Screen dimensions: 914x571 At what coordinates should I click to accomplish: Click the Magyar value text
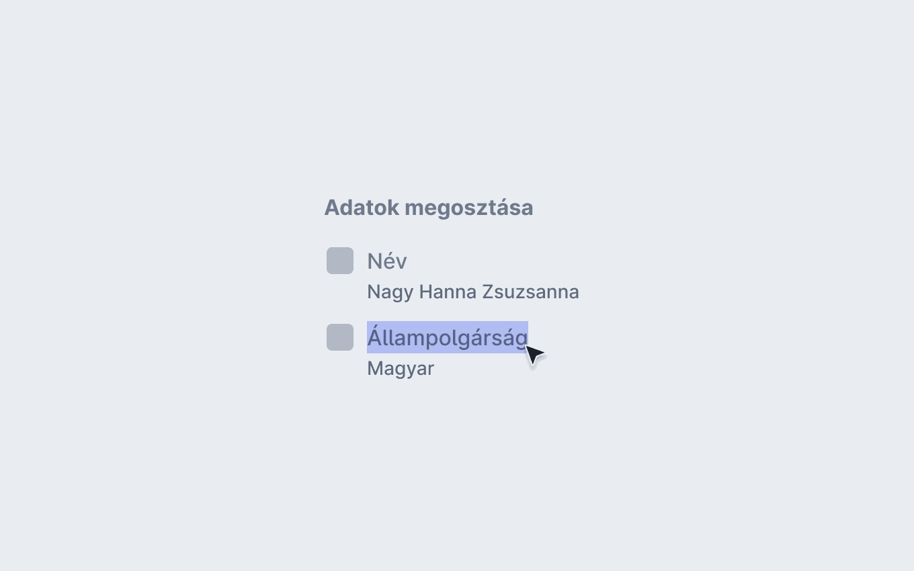[401, 369]
